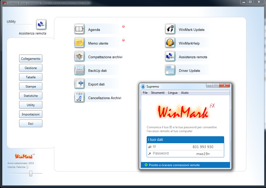This screenshot has width=266, height=188.
Task: Close the Supremo window
Action: point(225,85)
